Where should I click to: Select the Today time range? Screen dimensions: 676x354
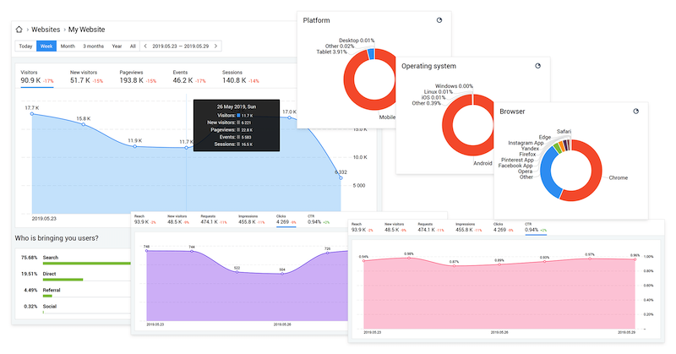pyautogui.click(x=25, y=46)
